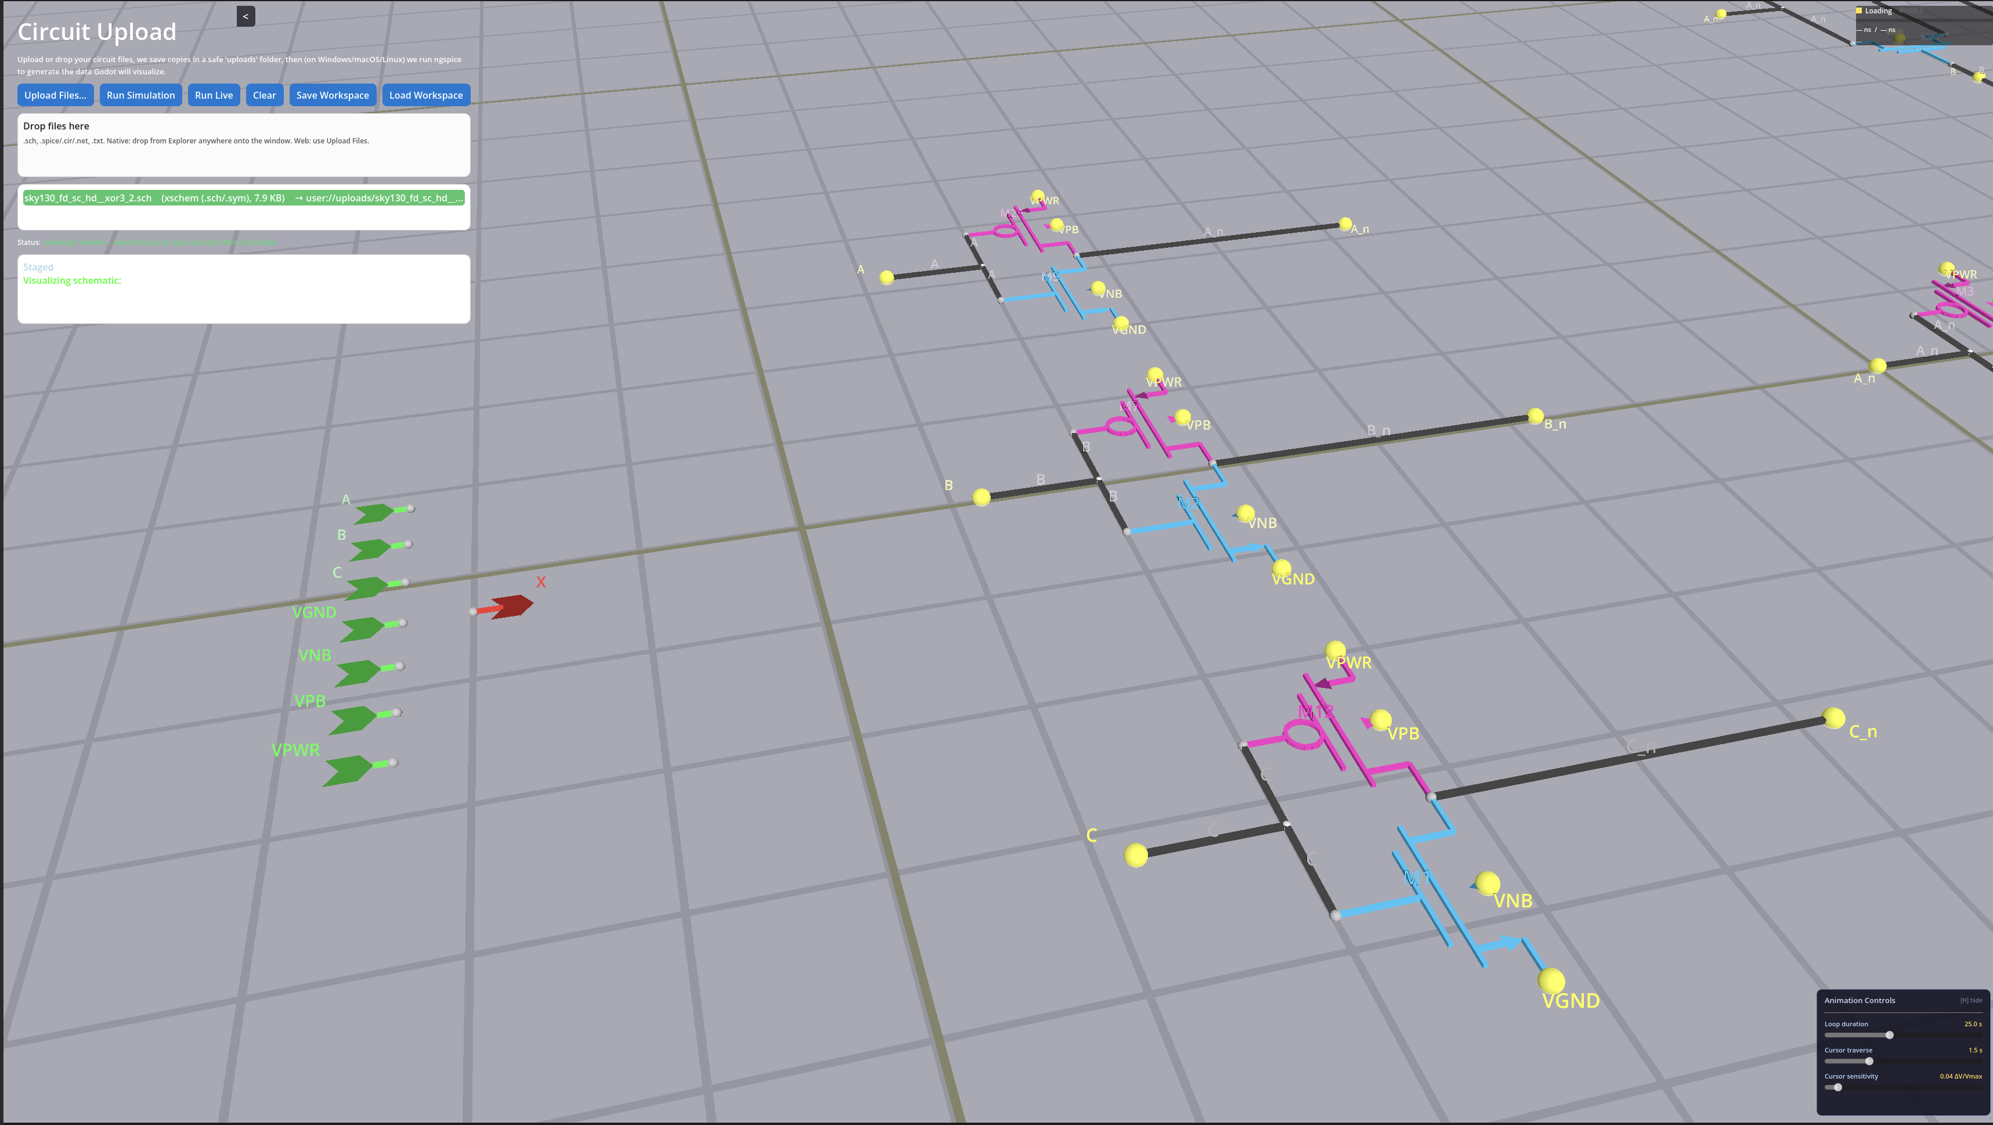Start the Run Live mode
This screenshot has width=1993, height=1125.
click(x=214, y=95)
